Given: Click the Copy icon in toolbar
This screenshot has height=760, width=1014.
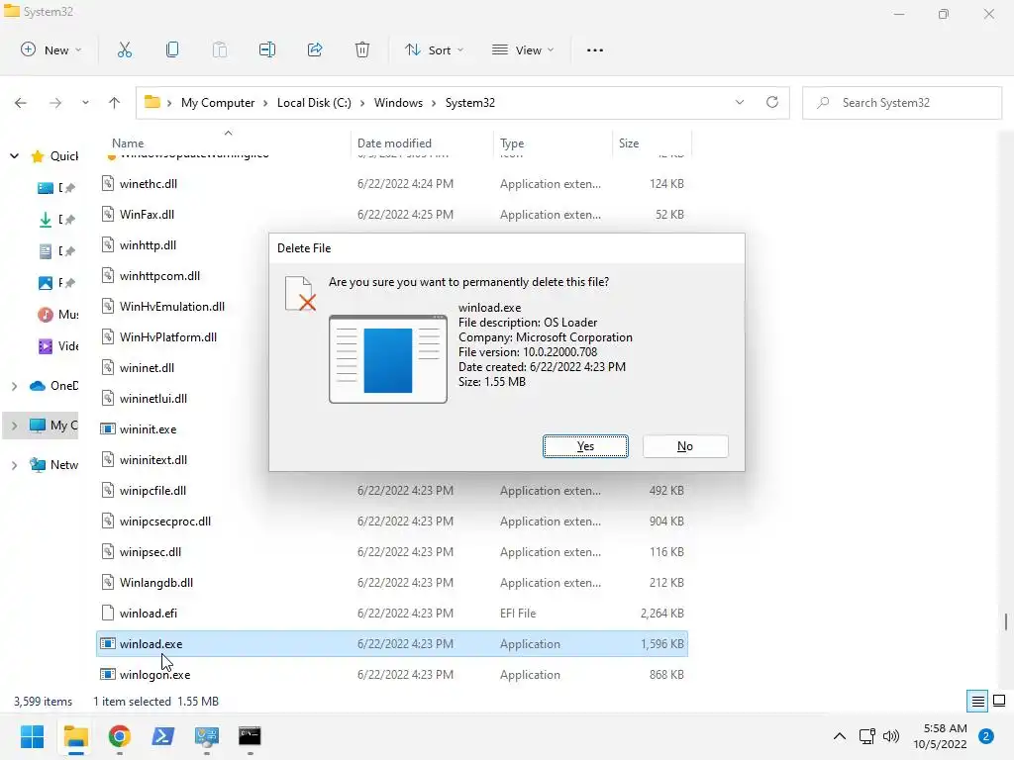Looking at the screenshot, I should click(172, 49).
